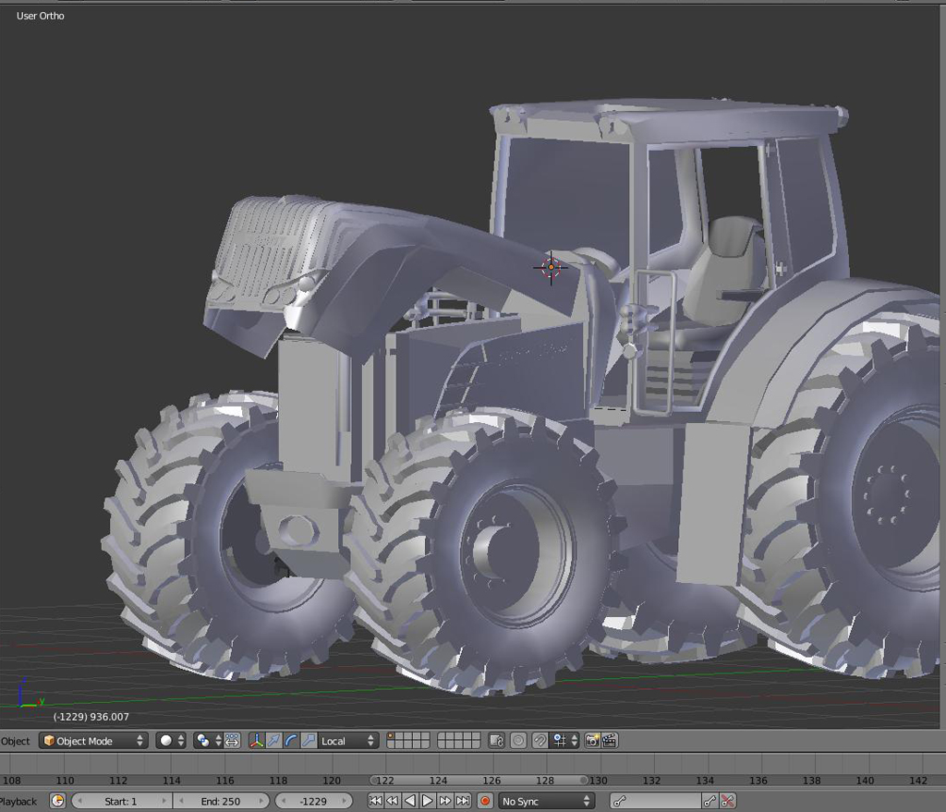Screen dimensions: 946x812
Task: Step current frame forward with right arrow
Action: [344, 801]
